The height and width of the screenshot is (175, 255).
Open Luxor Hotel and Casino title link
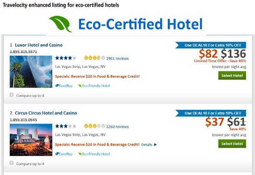pos(39,45)
